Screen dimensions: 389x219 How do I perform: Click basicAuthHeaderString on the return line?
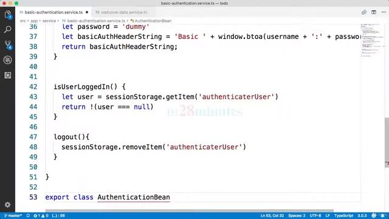pos(131,47)
